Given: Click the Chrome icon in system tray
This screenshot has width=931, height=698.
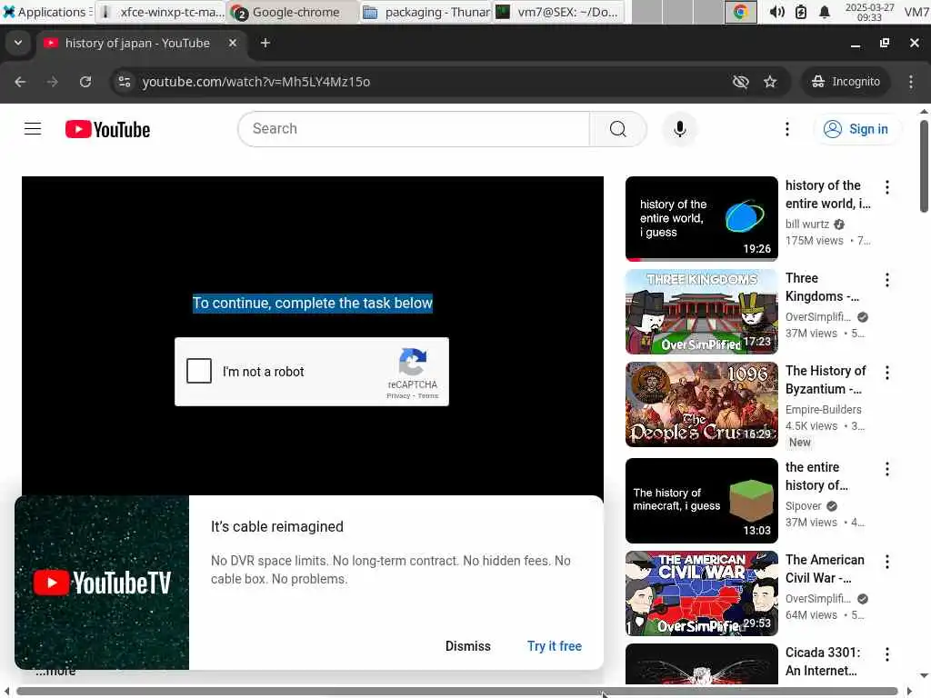Looking at the screenshot, I should 740,12.
